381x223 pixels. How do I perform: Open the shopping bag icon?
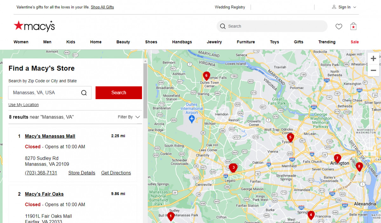[x=353, y=26]
